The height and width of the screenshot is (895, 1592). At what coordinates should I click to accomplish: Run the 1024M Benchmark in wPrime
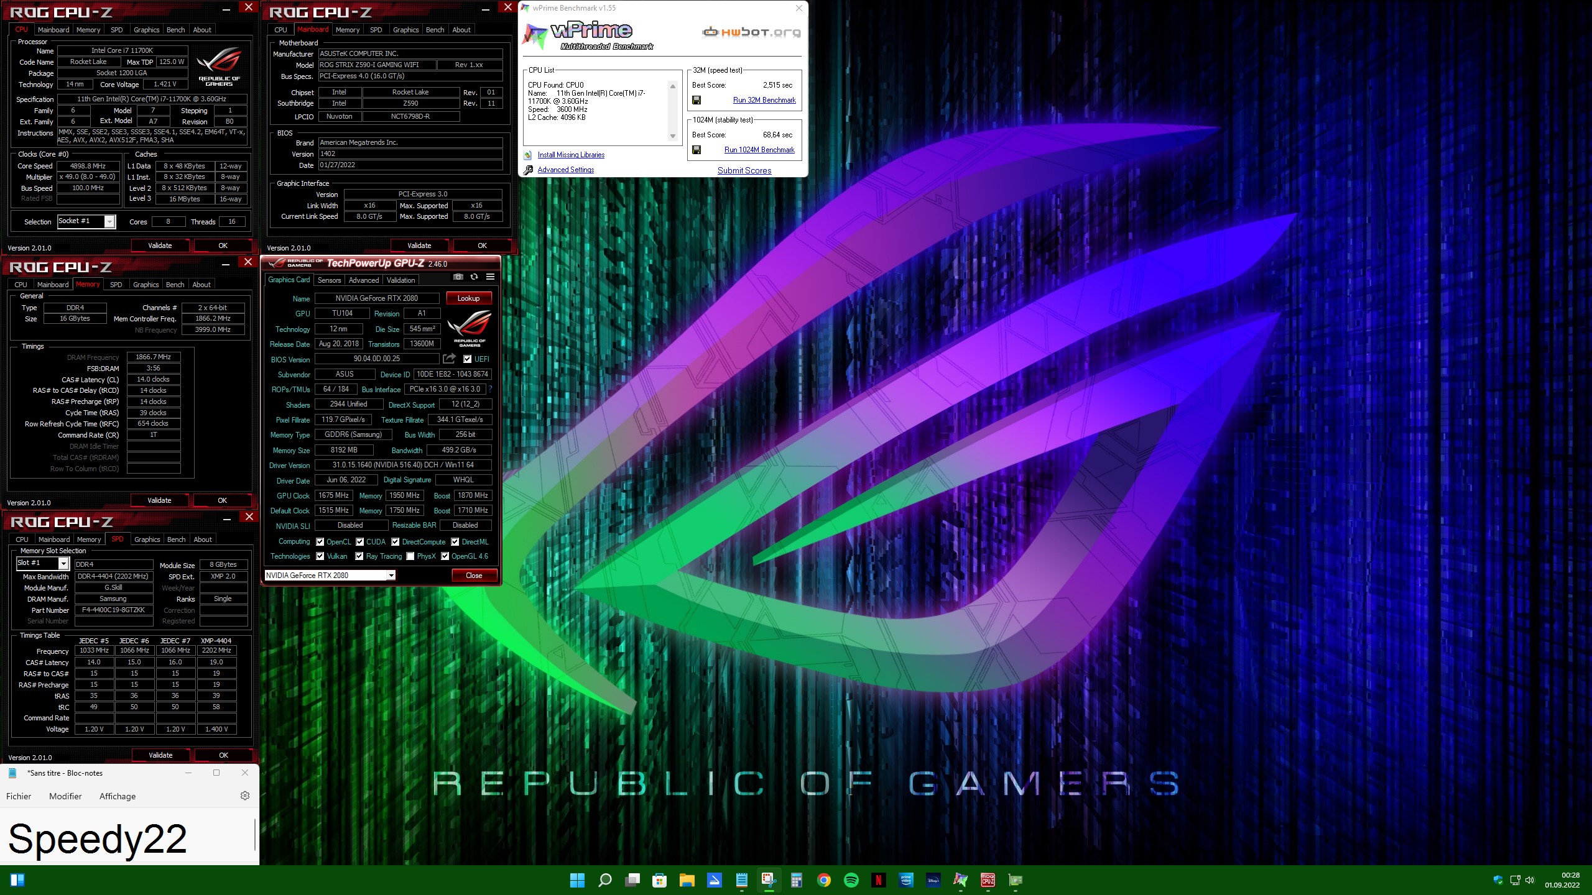pyautogui.click(x=759, y=150)
